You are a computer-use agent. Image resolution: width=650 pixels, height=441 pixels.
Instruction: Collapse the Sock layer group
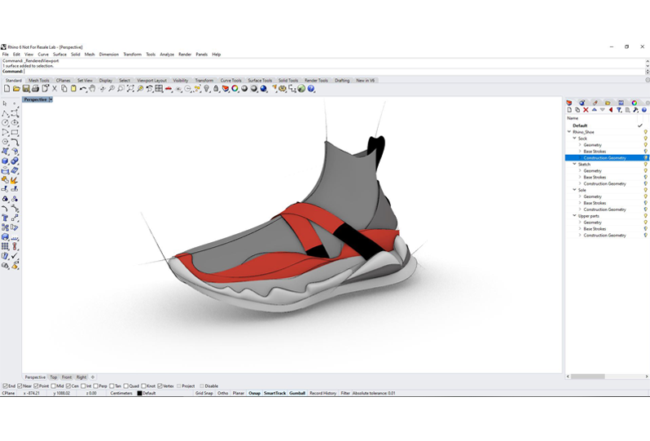pos(574,139)
